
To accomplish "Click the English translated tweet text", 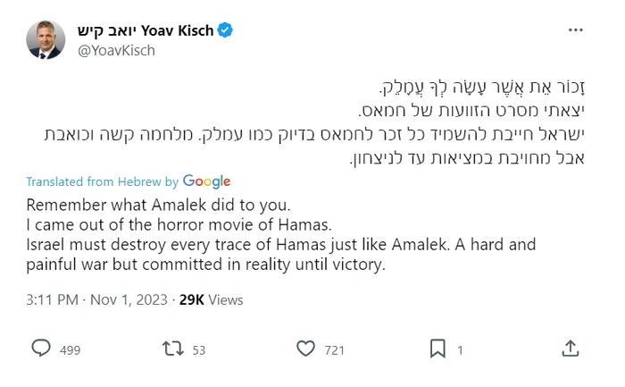I will pyautogui.click(x=281, y=234).
